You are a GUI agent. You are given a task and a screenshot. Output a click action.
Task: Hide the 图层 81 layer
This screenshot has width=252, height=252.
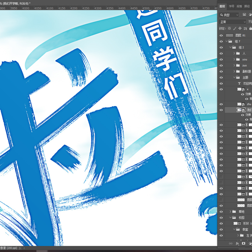tap(221, 36)
